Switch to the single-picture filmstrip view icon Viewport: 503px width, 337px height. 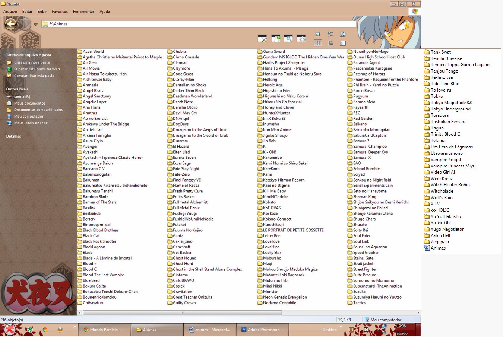coord(317,34)
